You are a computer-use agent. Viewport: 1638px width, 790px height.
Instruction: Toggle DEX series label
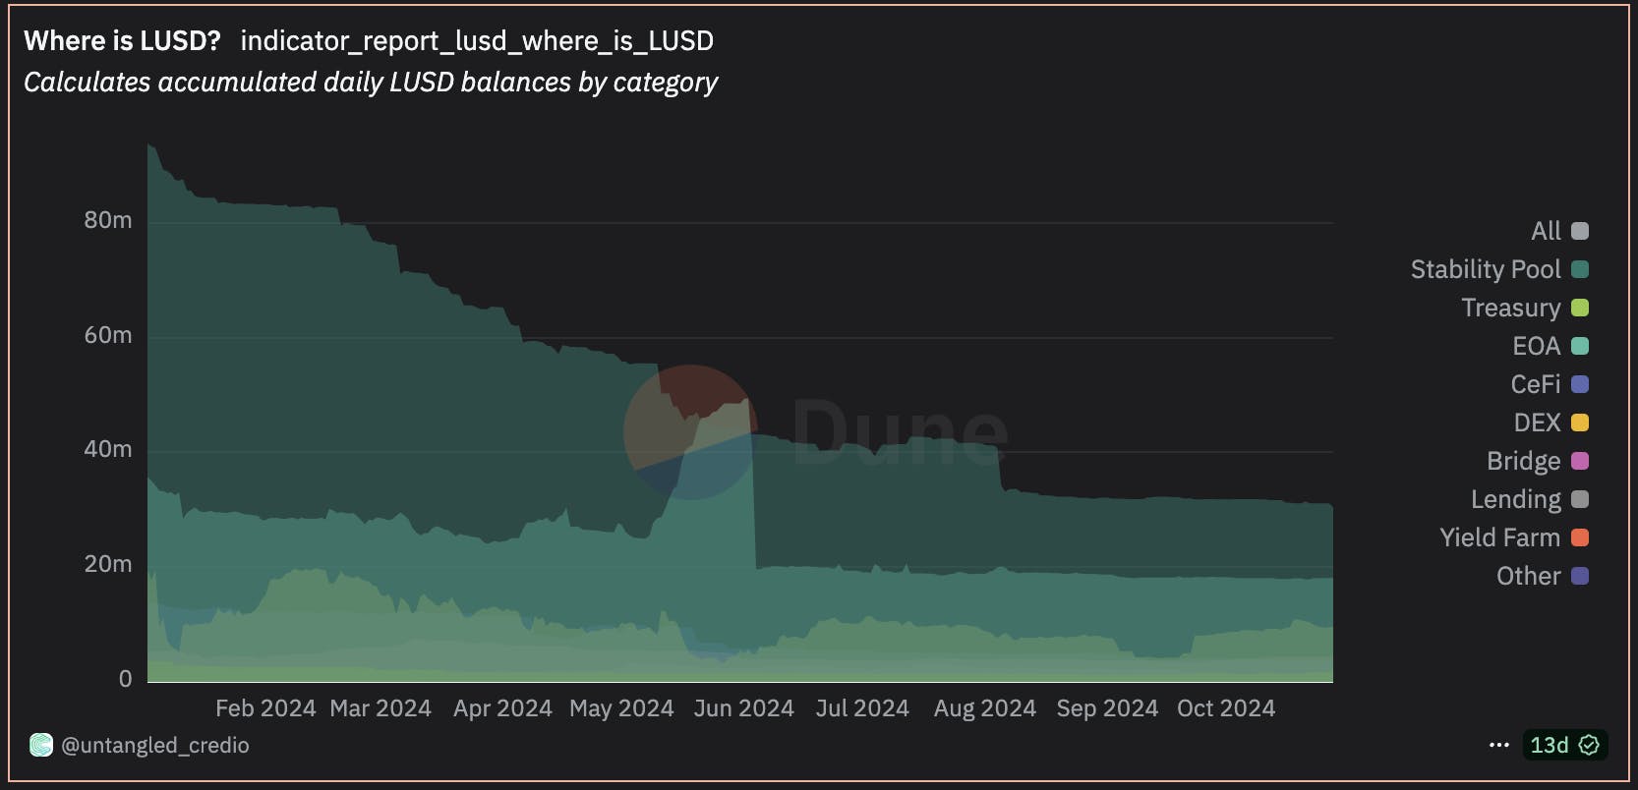click(1538, 423)
